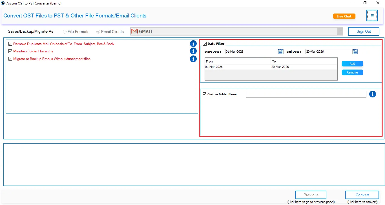The width and height of the screenshot is (385, 205).
Task: Click the info icon for Migrate Without Attachment files
Action: 193,59
